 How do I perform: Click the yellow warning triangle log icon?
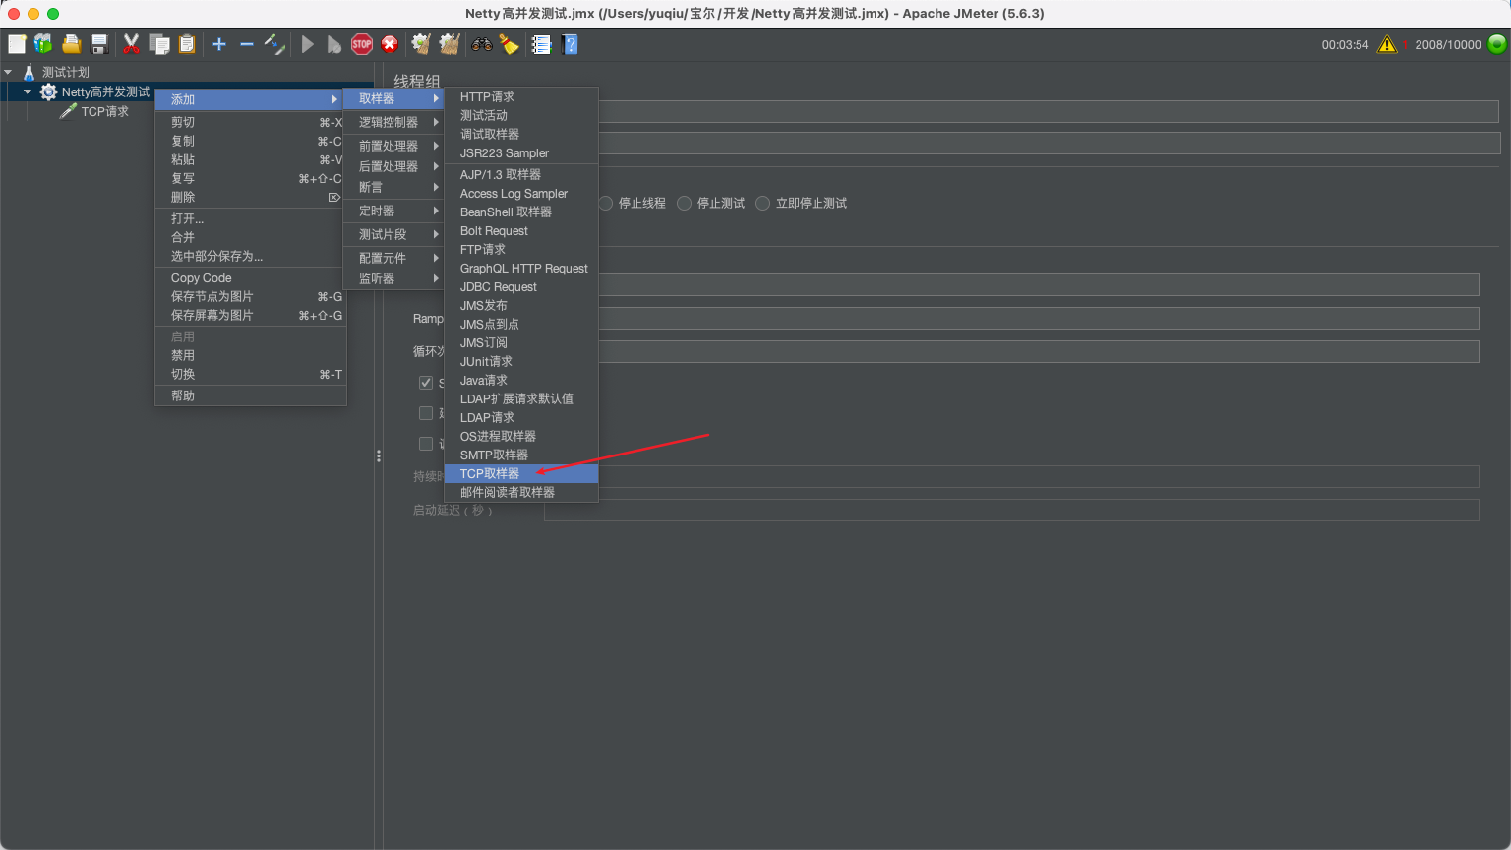tap(1387, 44)
